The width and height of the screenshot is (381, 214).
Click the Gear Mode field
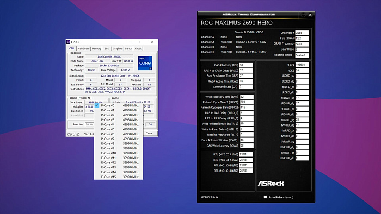pyautogui.click(x=302, y=49)
